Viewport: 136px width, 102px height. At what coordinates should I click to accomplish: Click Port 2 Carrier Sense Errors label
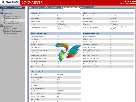pos(91,61)
